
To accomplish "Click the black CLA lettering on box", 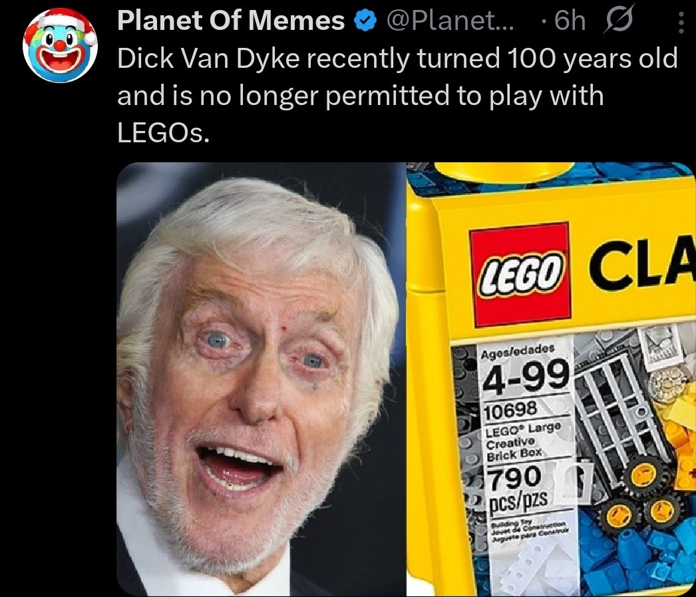I will (x=642, y=267).
